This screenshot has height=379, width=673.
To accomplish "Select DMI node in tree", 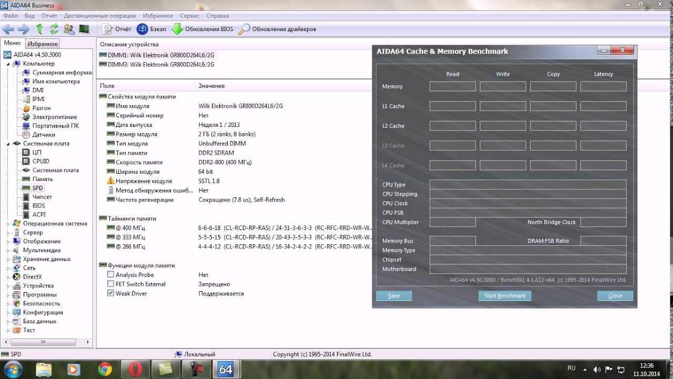I will [x=34, y=91].
